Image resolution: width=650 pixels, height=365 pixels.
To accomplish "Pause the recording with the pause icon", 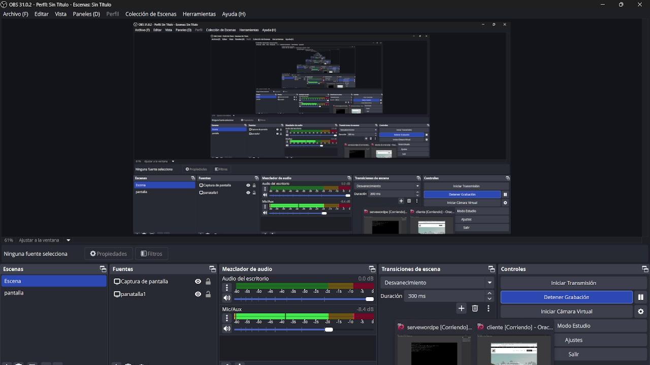I will point(640,297).
